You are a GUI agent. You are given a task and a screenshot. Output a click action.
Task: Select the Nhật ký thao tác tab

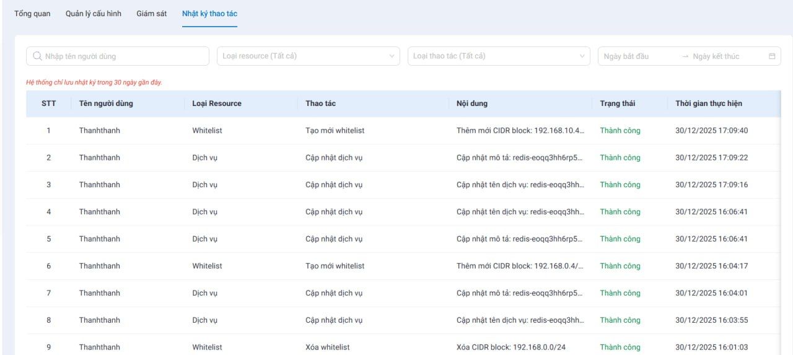[209, 14]
